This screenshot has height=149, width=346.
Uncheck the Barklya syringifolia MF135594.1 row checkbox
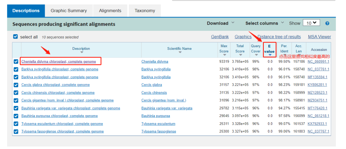[x=16, y=77]
